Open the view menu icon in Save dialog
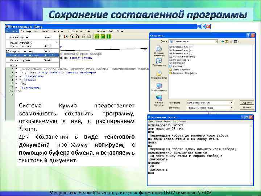Image resolution: width=261 pixels, height=196 pixels. 236,41
